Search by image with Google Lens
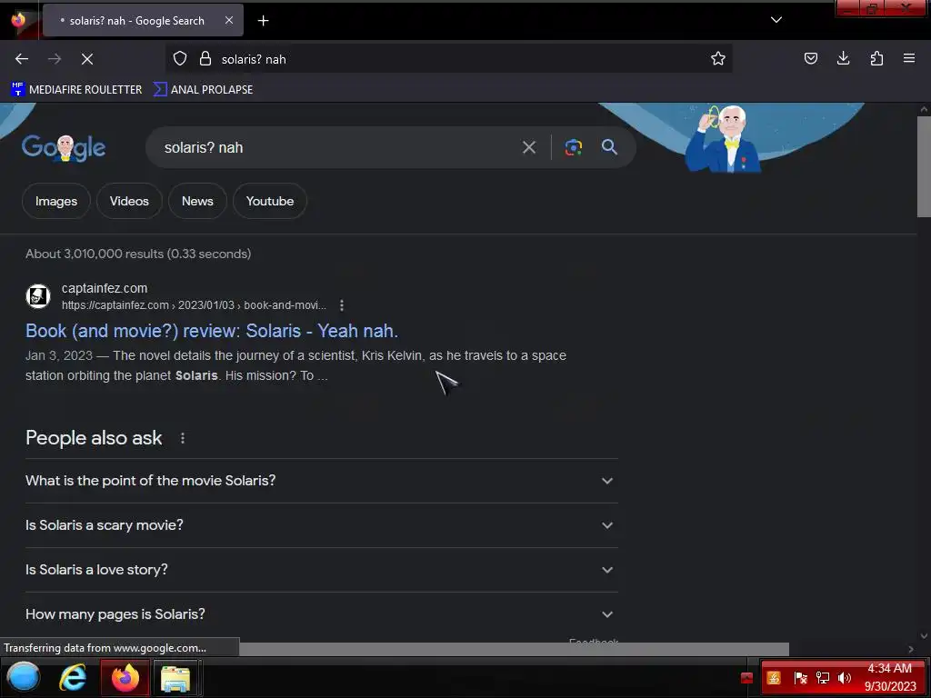931x698 pixels. [573, 147]
